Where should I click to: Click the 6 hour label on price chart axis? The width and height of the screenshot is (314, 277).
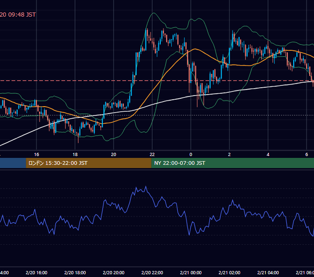pyautogui.click(x=307, y=155)
